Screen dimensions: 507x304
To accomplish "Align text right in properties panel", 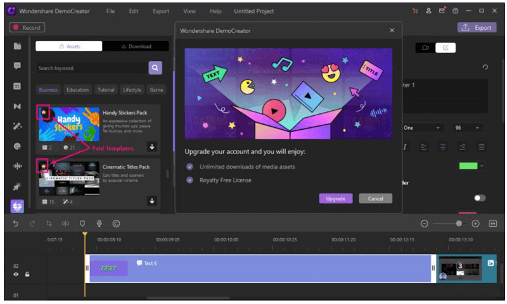I will (463, 148).
